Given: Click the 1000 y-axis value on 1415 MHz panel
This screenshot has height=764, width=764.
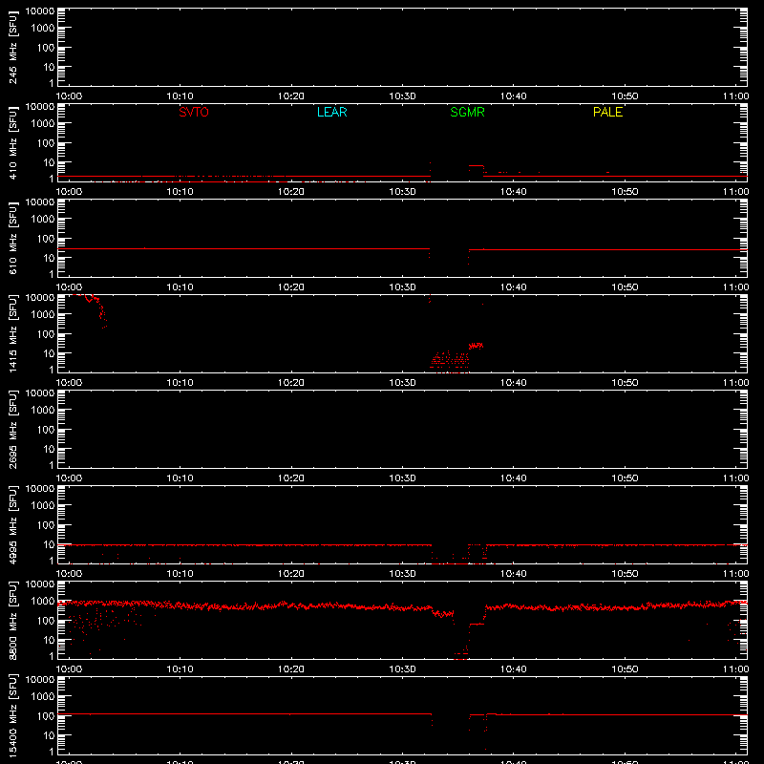Looking at the screenshot, I should (x=43, y=314).
